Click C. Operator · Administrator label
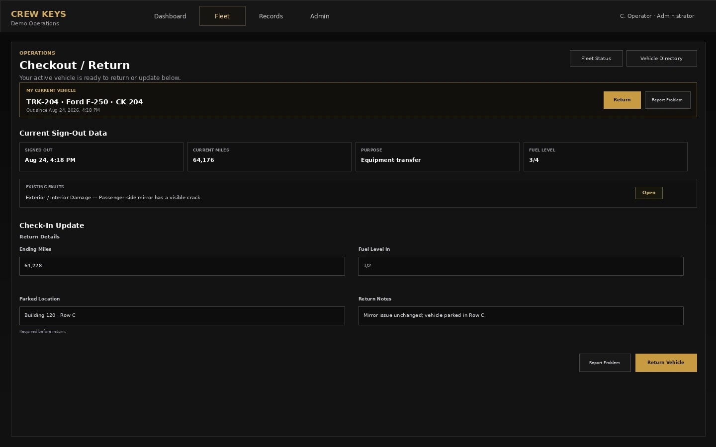The width and height of the screenshot is (716, 447). (x=657, y=16)
